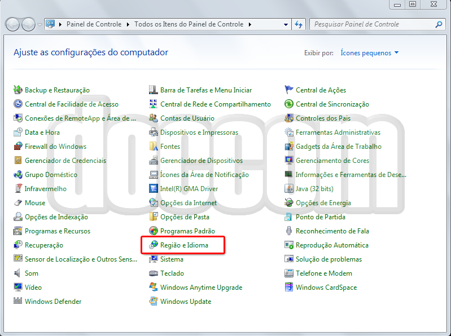This screenshot has height=336, width=451.
Task: Click the search magnifier button
Action: coord(439,24)
